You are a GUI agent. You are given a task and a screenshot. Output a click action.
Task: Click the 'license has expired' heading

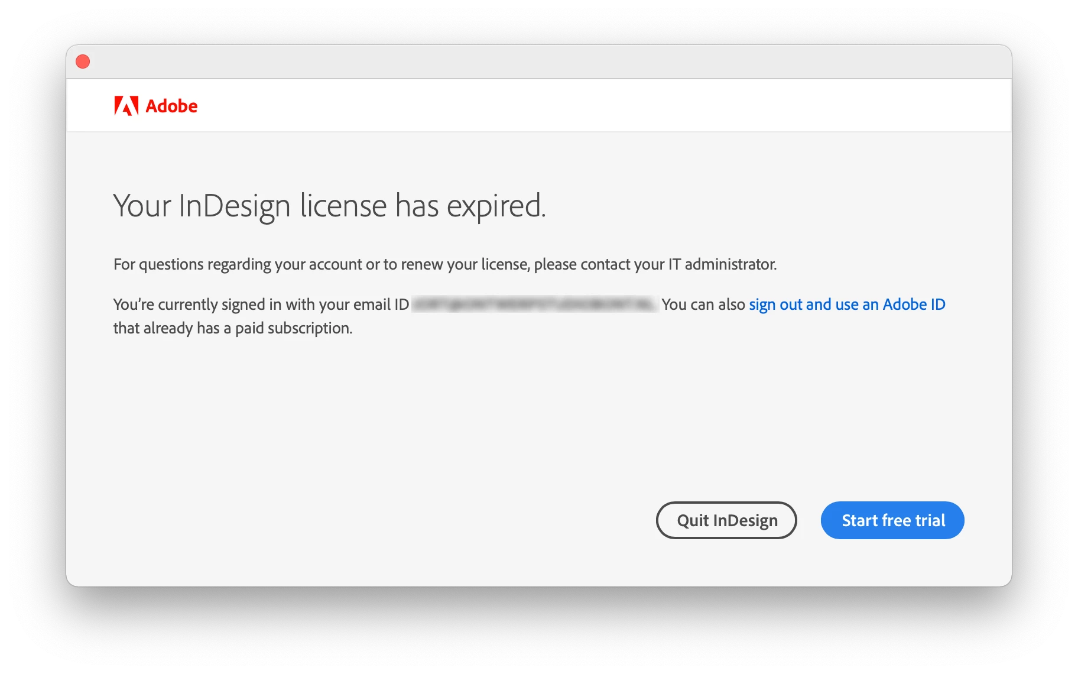[x=329, y=206]
